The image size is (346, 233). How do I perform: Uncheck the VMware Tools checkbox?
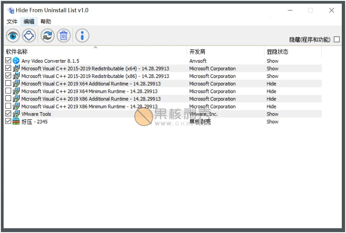point(8,114)
